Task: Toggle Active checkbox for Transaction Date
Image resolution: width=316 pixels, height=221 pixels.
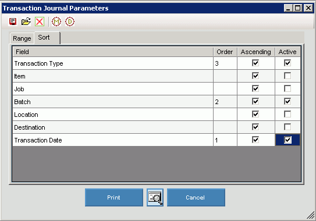Action: (x=287, y=140)
